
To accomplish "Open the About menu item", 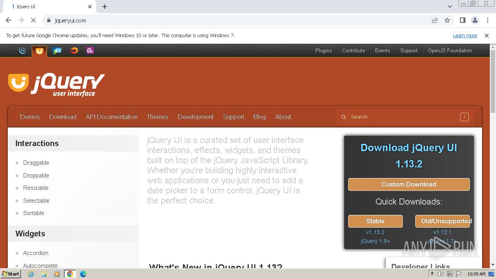I will (283, 117).
